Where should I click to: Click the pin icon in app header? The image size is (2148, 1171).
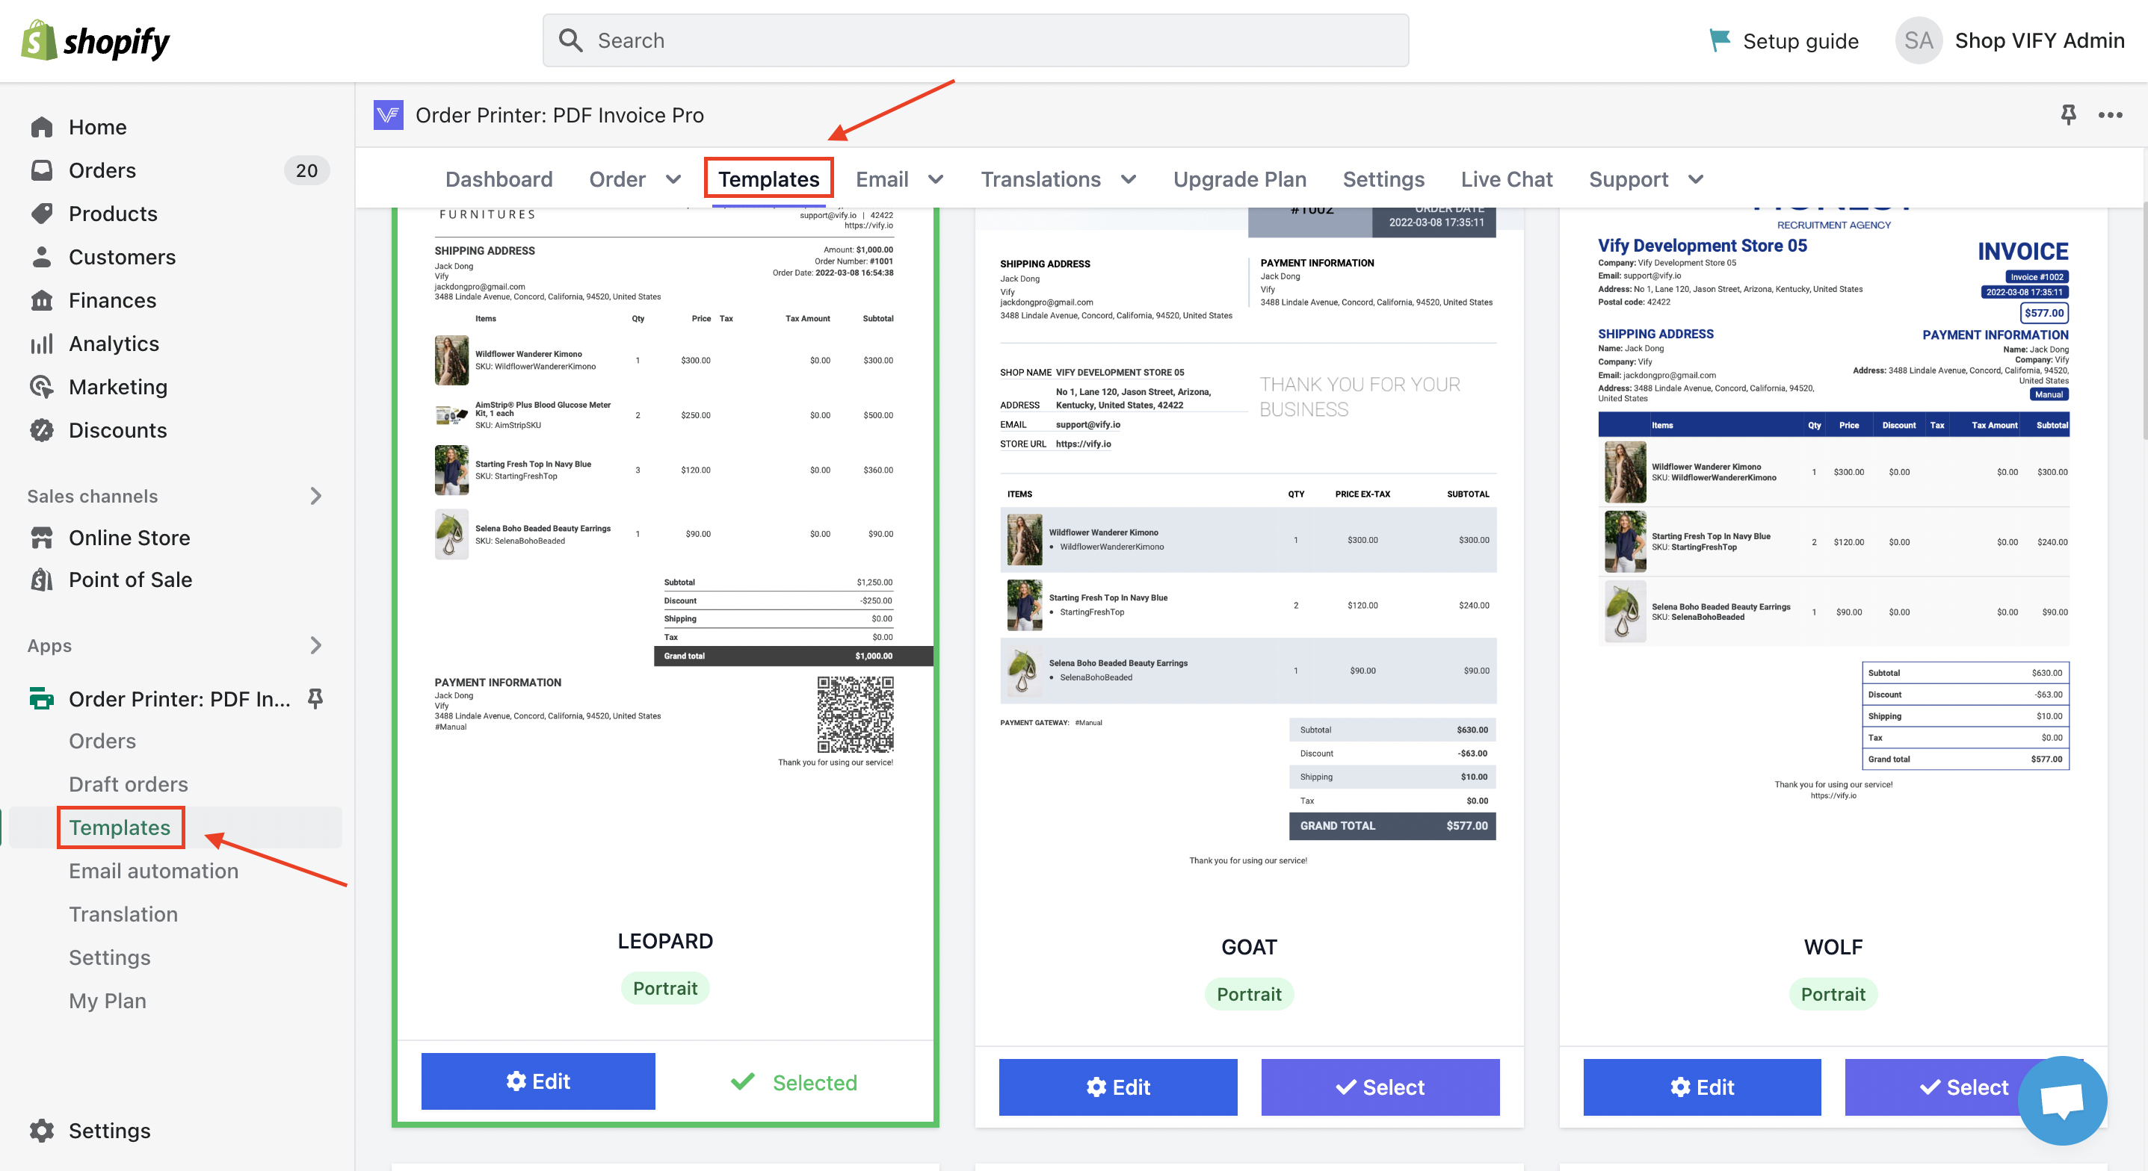click(2068, 115)
